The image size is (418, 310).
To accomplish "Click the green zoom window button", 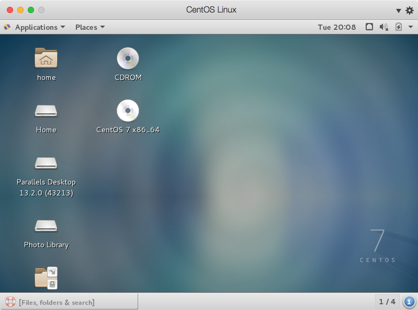I will click(31, 10).
